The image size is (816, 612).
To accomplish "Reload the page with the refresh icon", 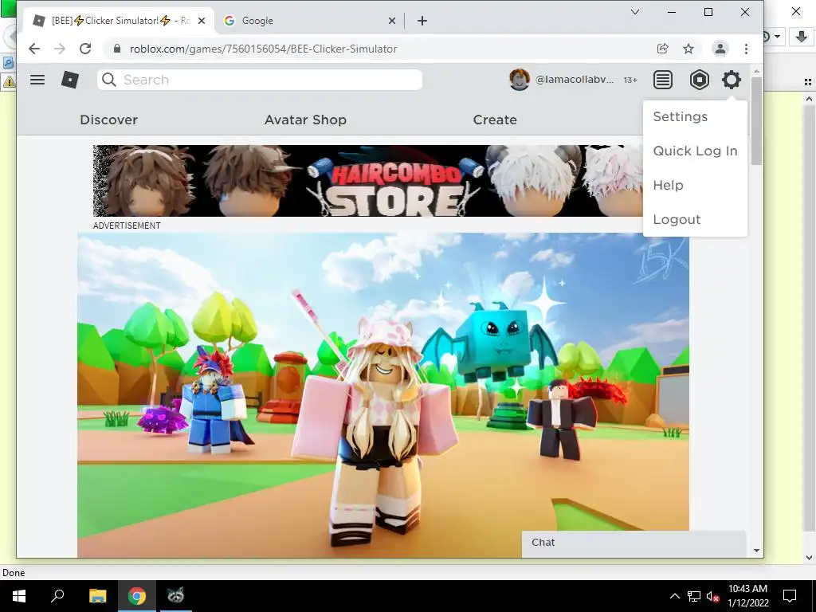I will pyautogui.click(x=85, y=49).
